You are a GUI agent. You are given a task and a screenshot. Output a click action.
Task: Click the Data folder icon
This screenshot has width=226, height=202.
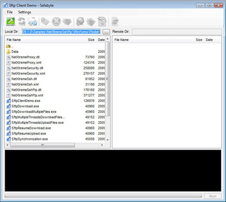coord(8,51)
